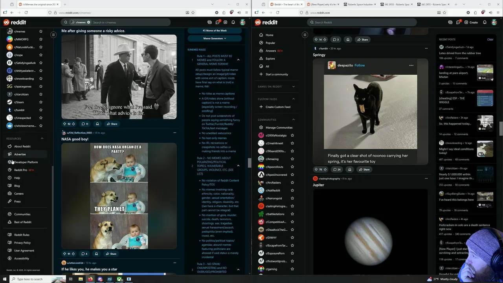Open chat in the left r/memes window
This screenshot has width=503, height=283.
217,22
